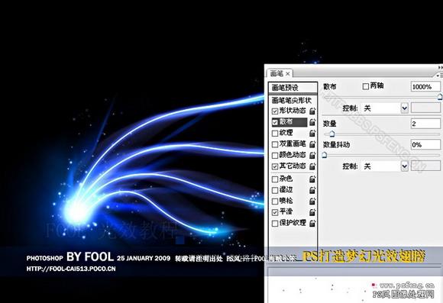Click the lock icon beside 杂色
The image size is (443, 303).
coord(312,179)
